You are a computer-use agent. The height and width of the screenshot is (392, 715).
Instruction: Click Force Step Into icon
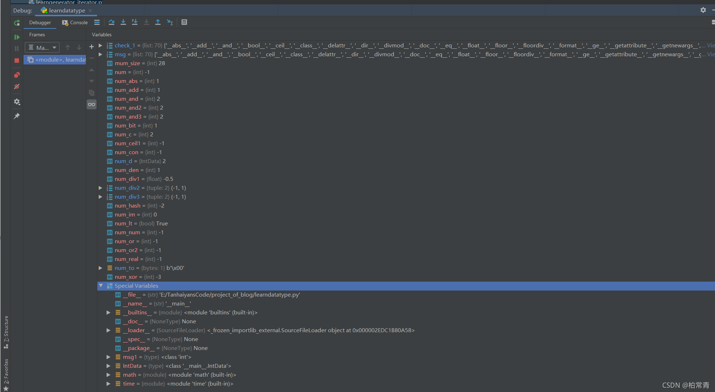pyautogui.click(x=146, y=22)
